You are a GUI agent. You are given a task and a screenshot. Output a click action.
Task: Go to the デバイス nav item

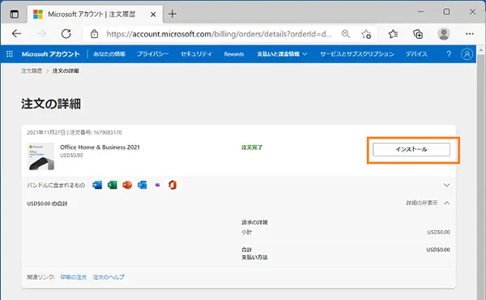pyautogui.click(x=416, y=54)
